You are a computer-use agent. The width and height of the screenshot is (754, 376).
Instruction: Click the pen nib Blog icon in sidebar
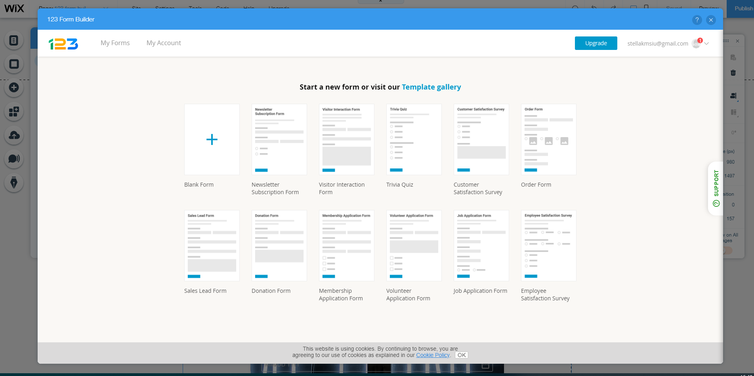14,183
